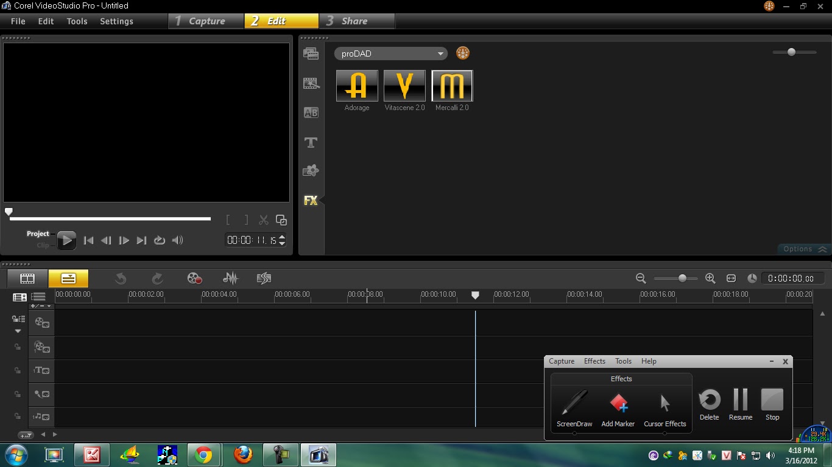Click the Mark-in bracket button

click(228, 220)
